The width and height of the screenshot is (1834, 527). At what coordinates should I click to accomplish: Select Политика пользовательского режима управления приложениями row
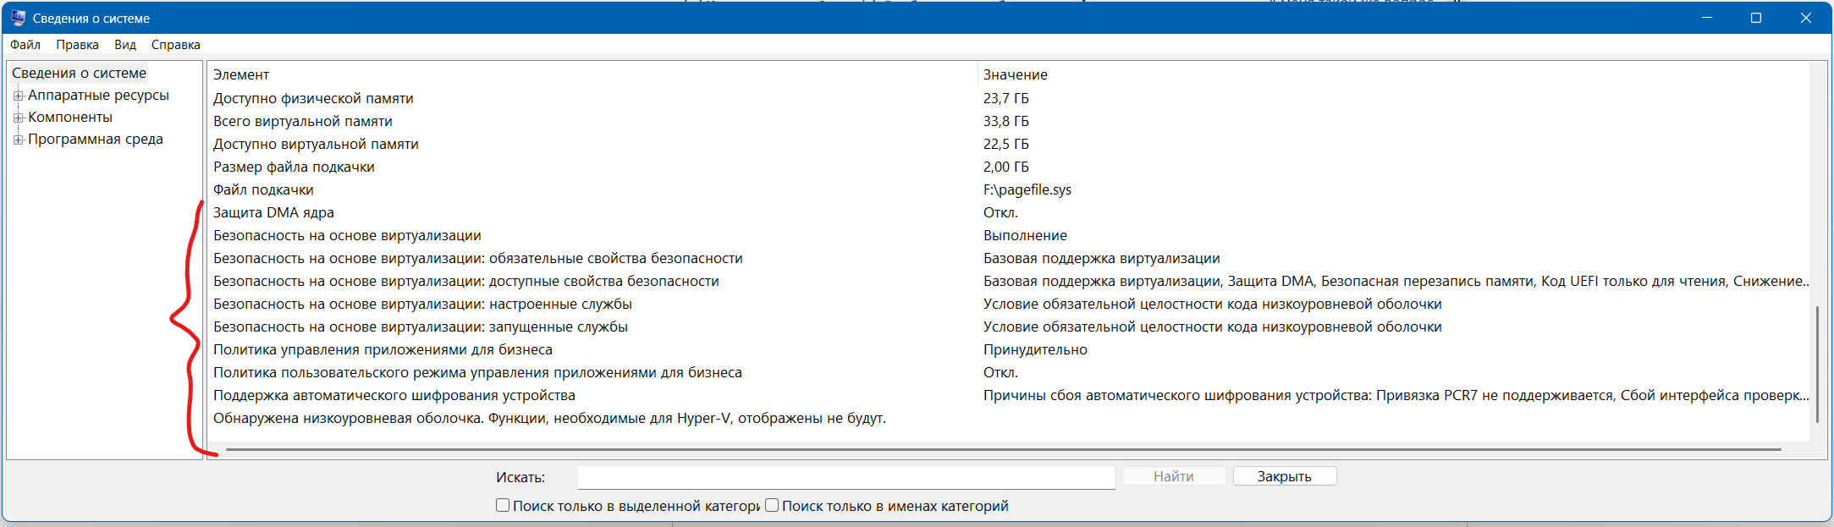pos(1007,372)
